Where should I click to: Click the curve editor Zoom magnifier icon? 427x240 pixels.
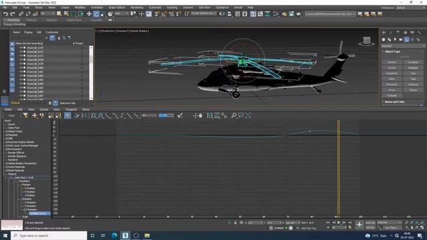click(234, 115)
